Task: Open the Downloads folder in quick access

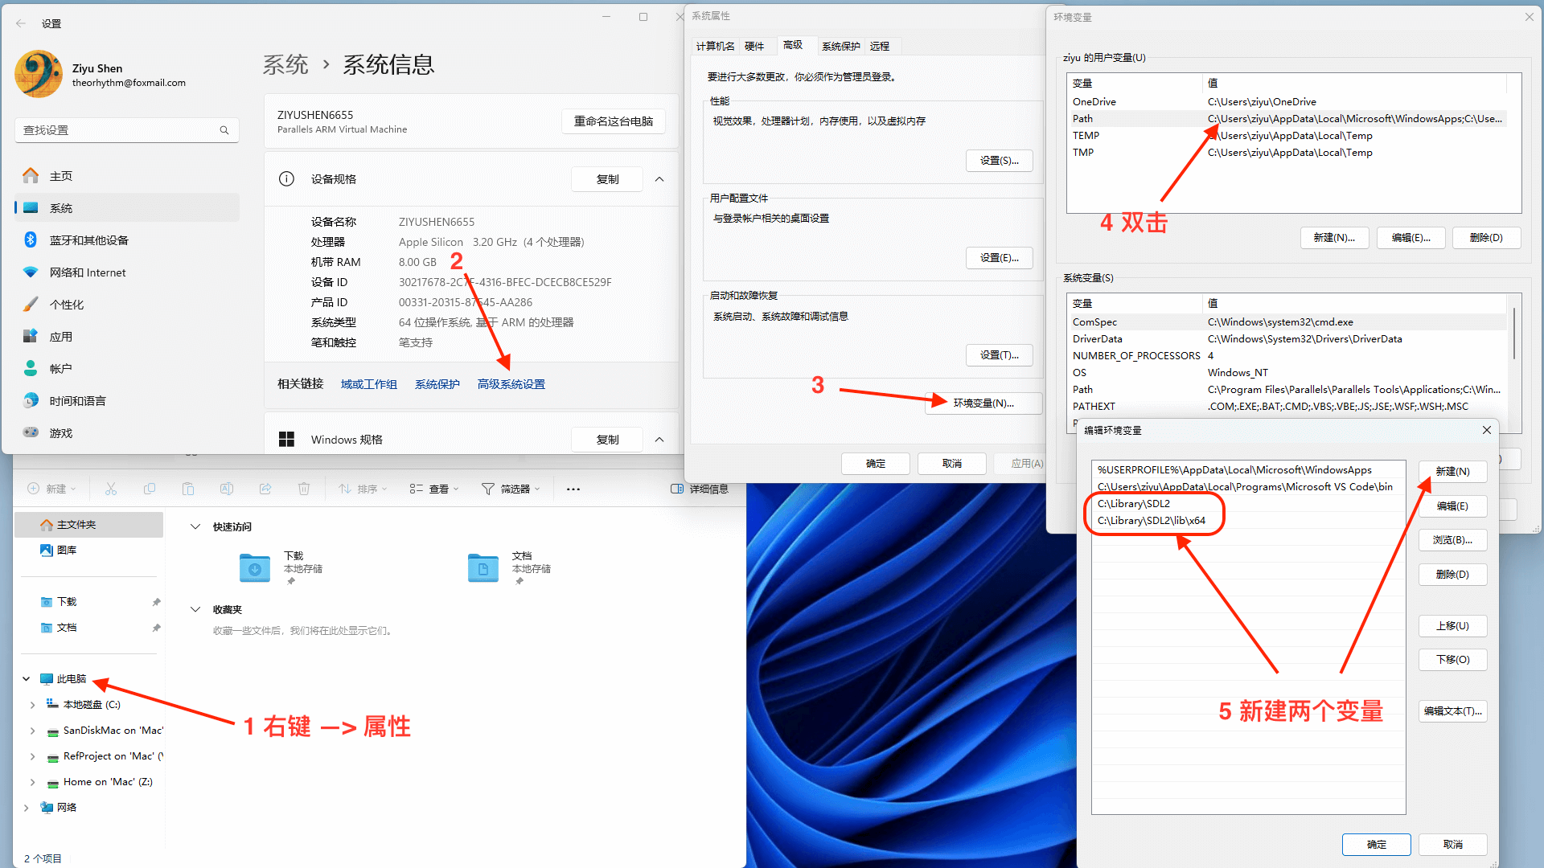Action: [256, 567]
